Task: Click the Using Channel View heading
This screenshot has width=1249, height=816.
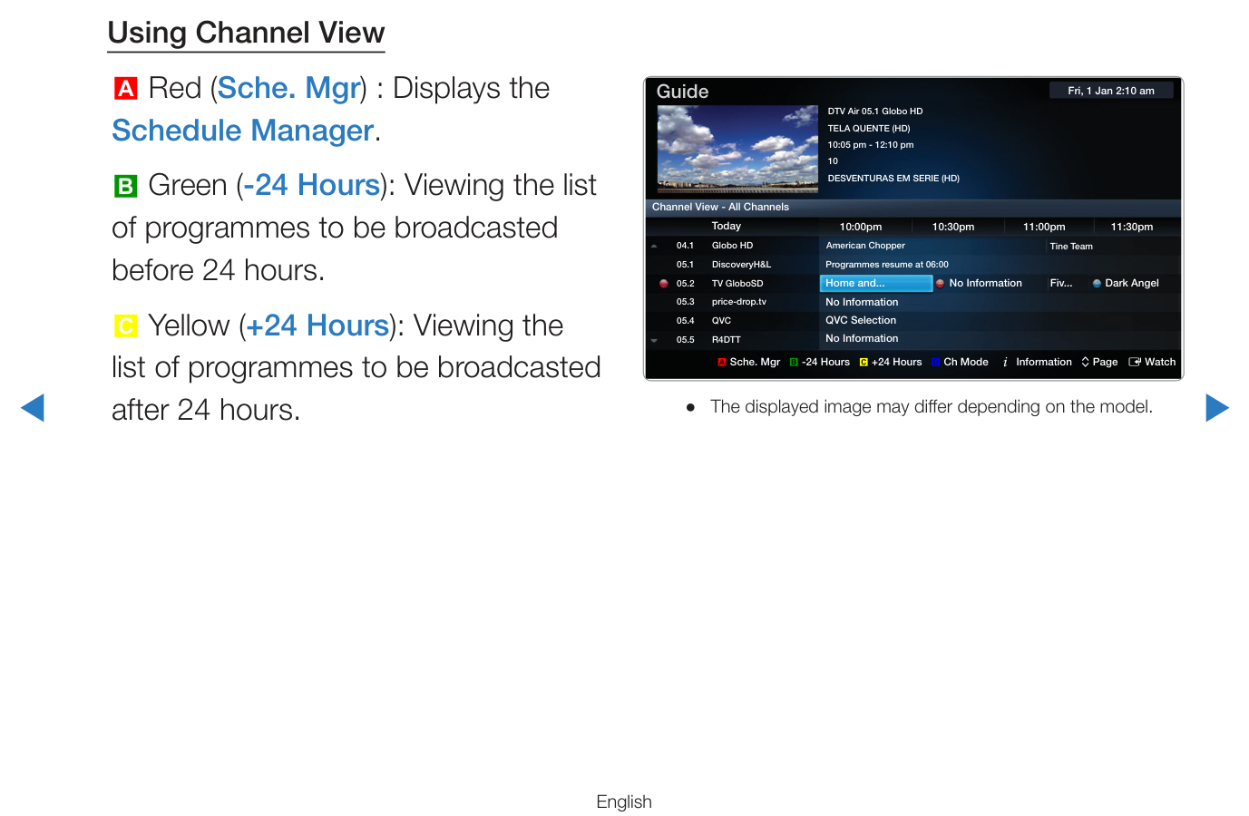Action: [x=246, y=33]
